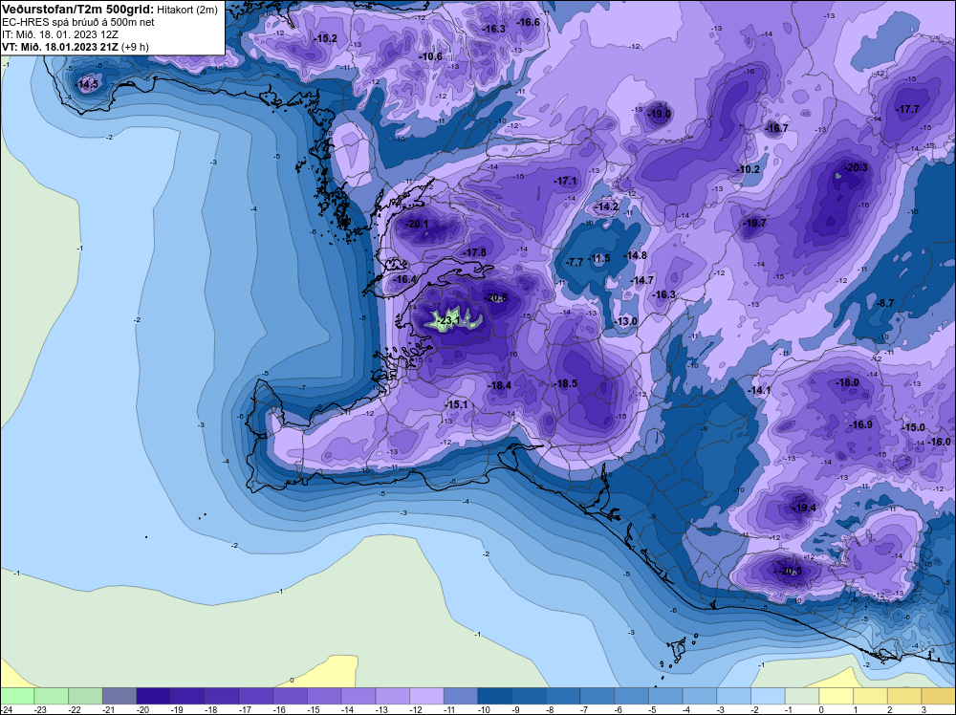Click the -14.2 temperature label
The width and height of the screenshot is (956, 715).
[x=607, y=206]
